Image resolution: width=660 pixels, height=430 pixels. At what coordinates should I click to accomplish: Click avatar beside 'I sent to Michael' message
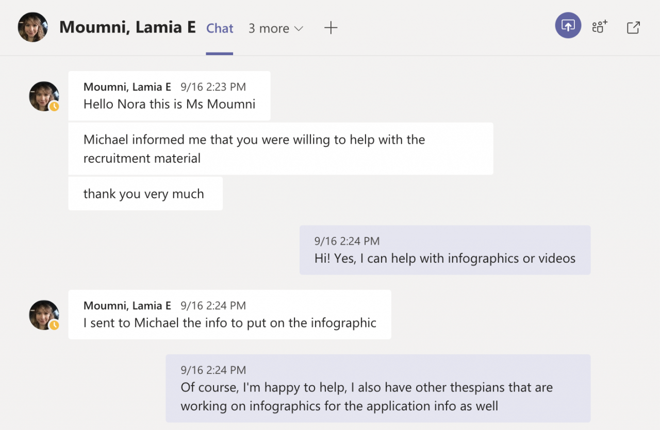[43, 315]
